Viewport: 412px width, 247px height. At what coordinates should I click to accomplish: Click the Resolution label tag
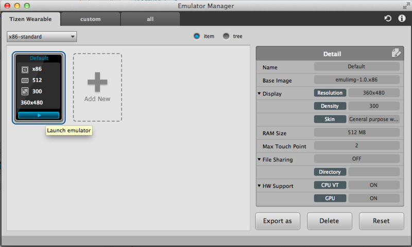tap(330, 93)
